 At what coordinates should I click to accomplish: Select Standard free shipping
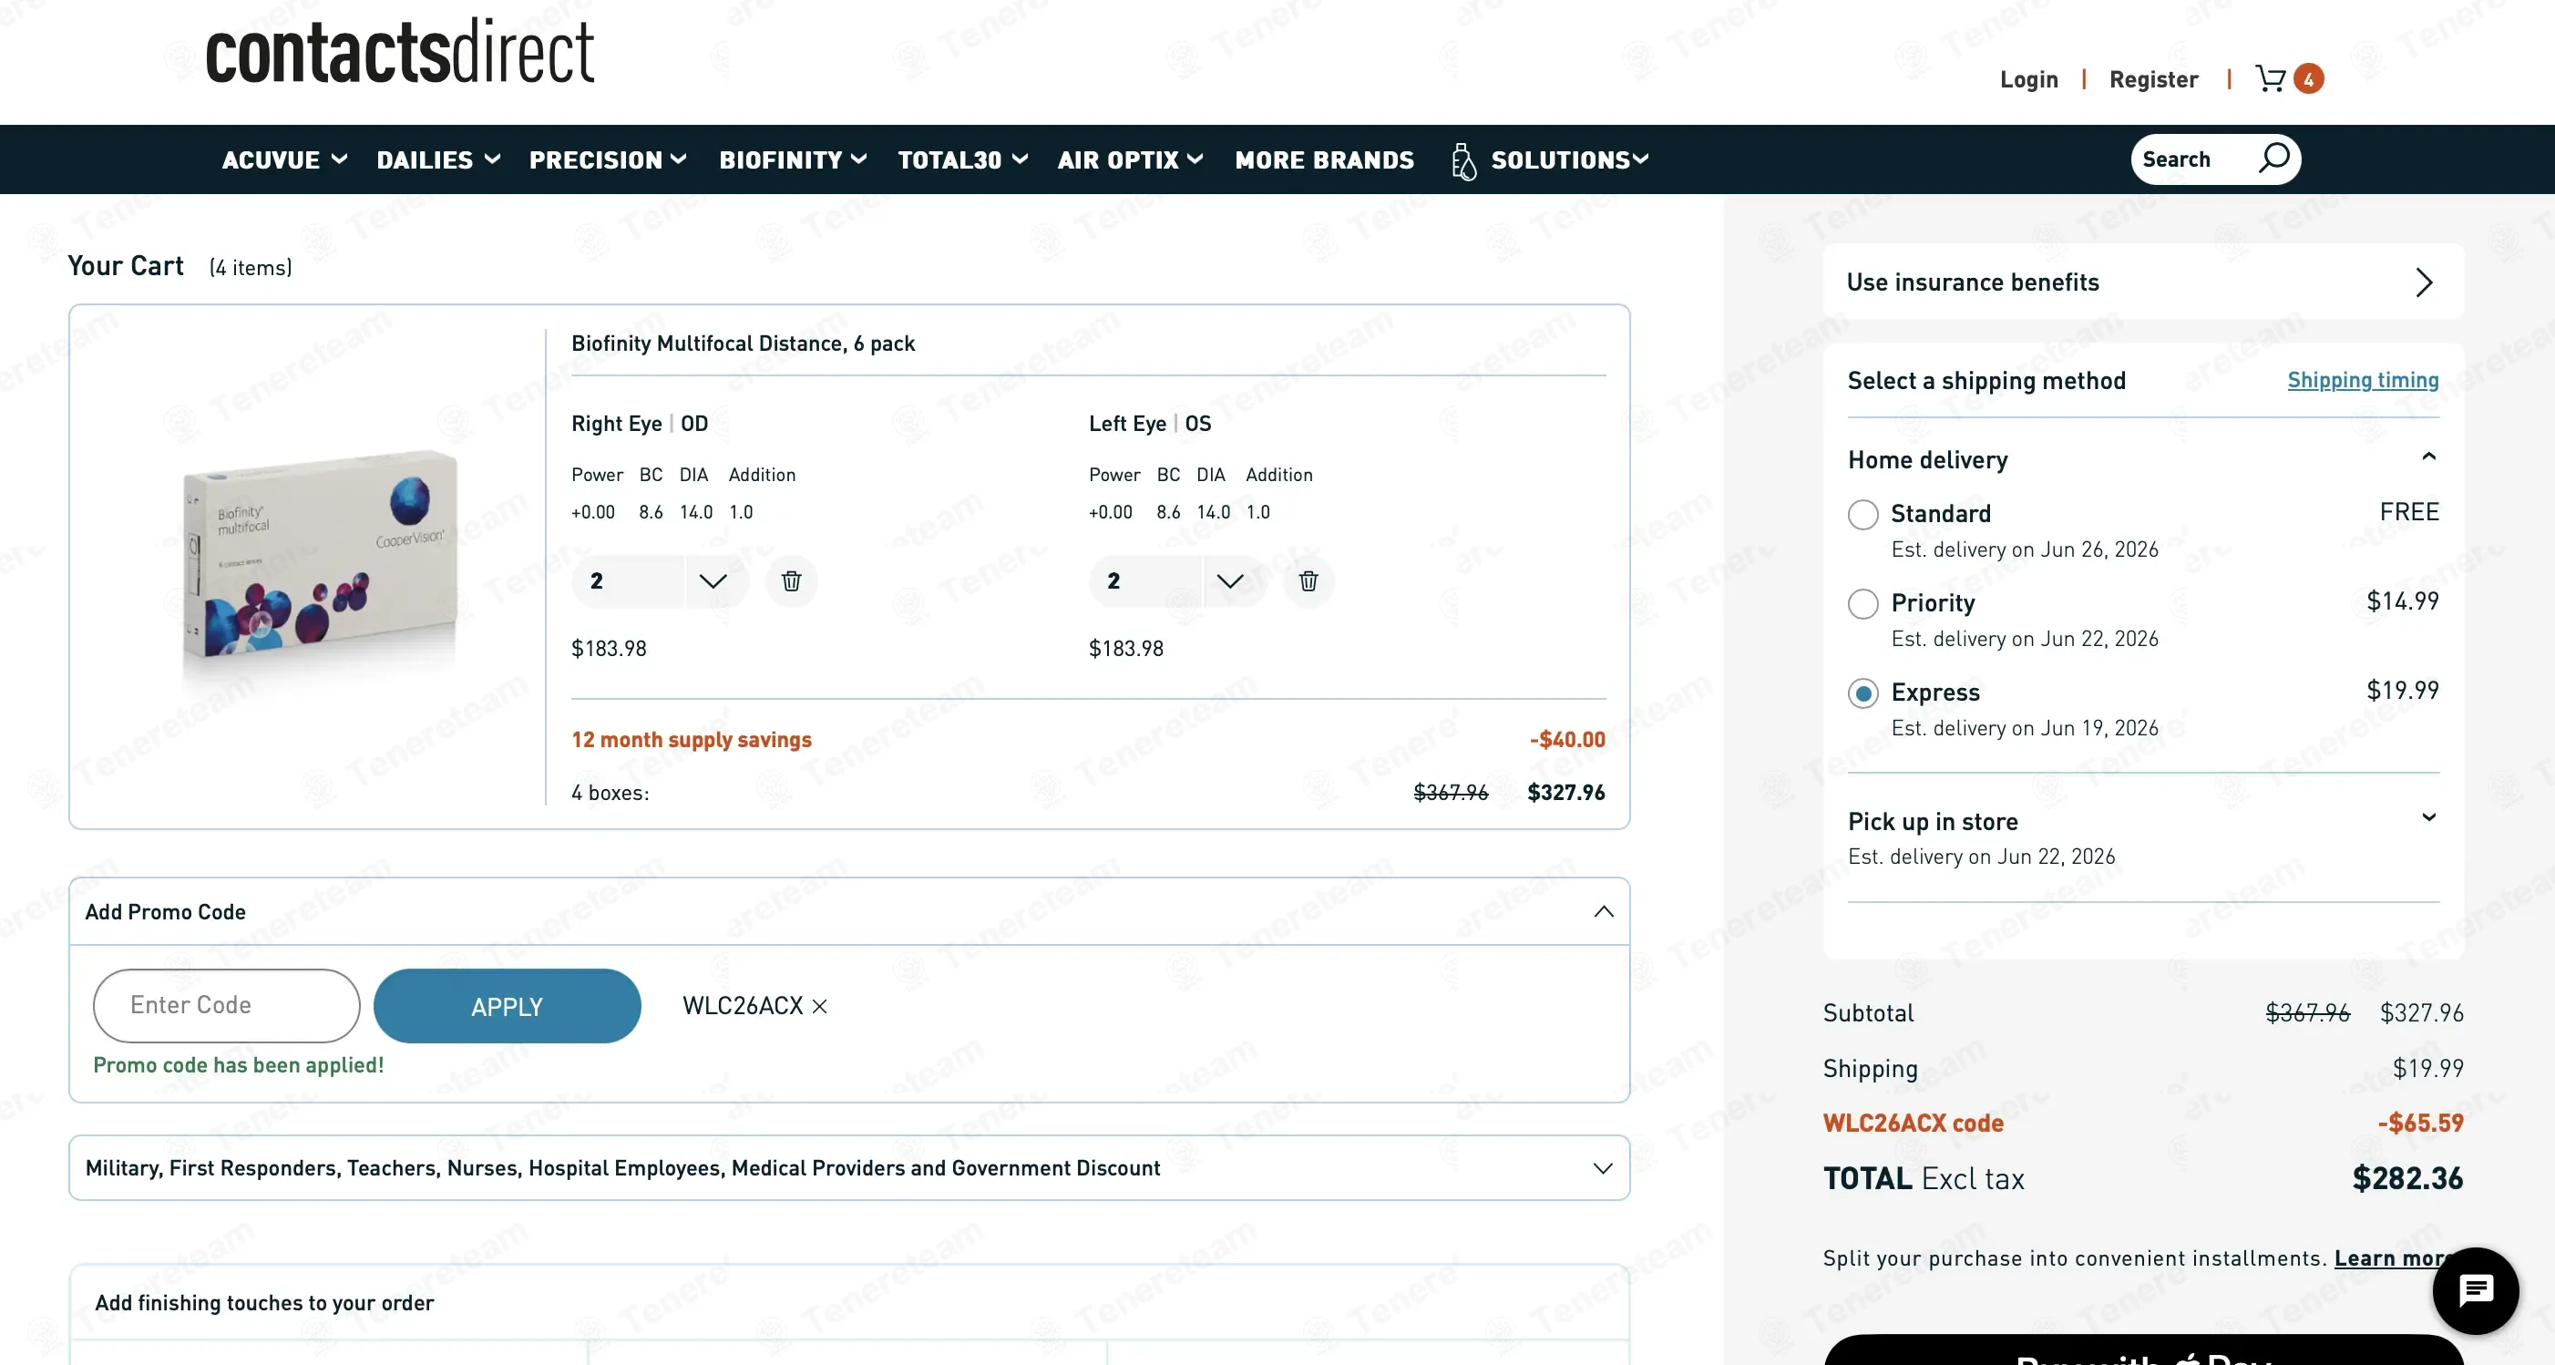point(1862,515)
